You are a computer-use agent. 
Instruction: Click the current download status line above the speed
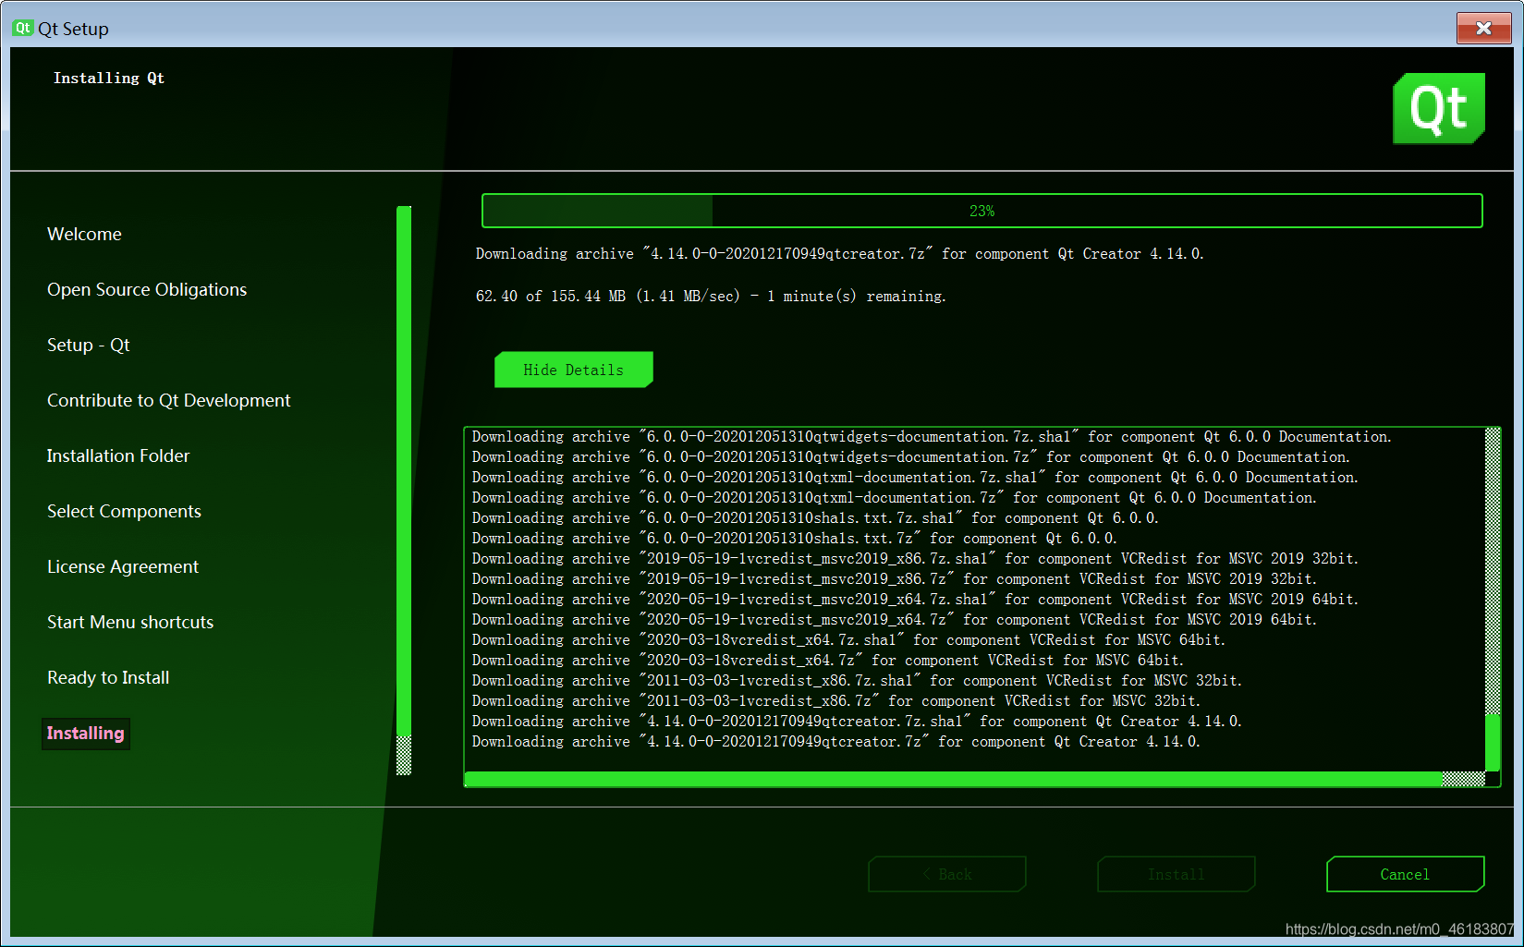(839, 253)
